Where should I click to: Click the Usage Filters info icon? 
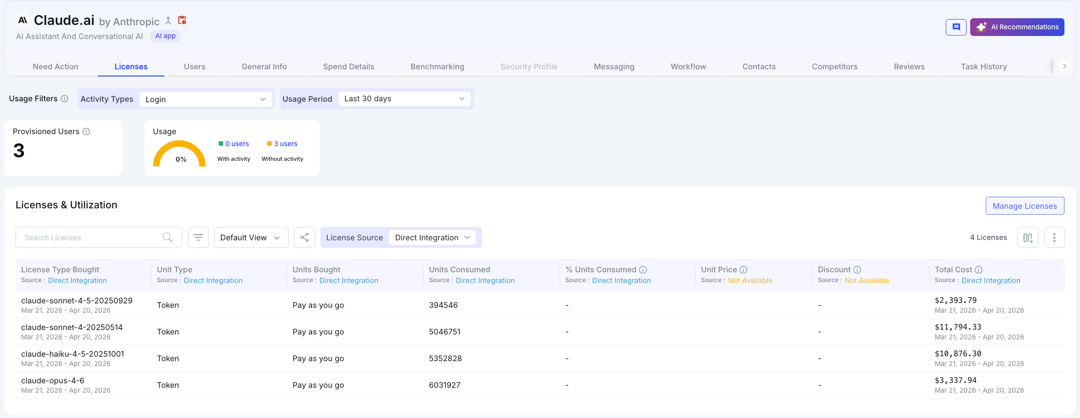point(64,99)
